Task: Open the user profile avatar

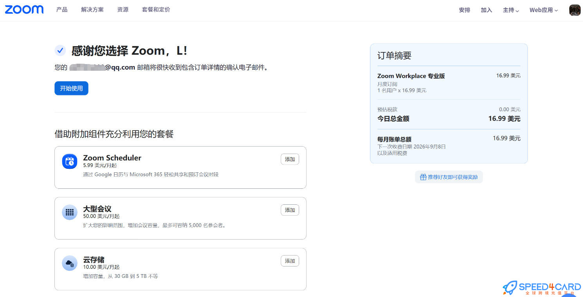Action: click(x=574, y=10)
